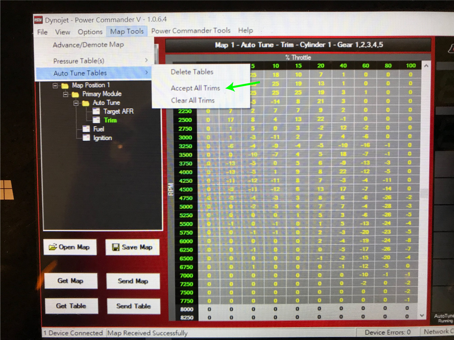Click the -16 cell in the 3250 RPM row
454x340 pixels.
point(365,146)
